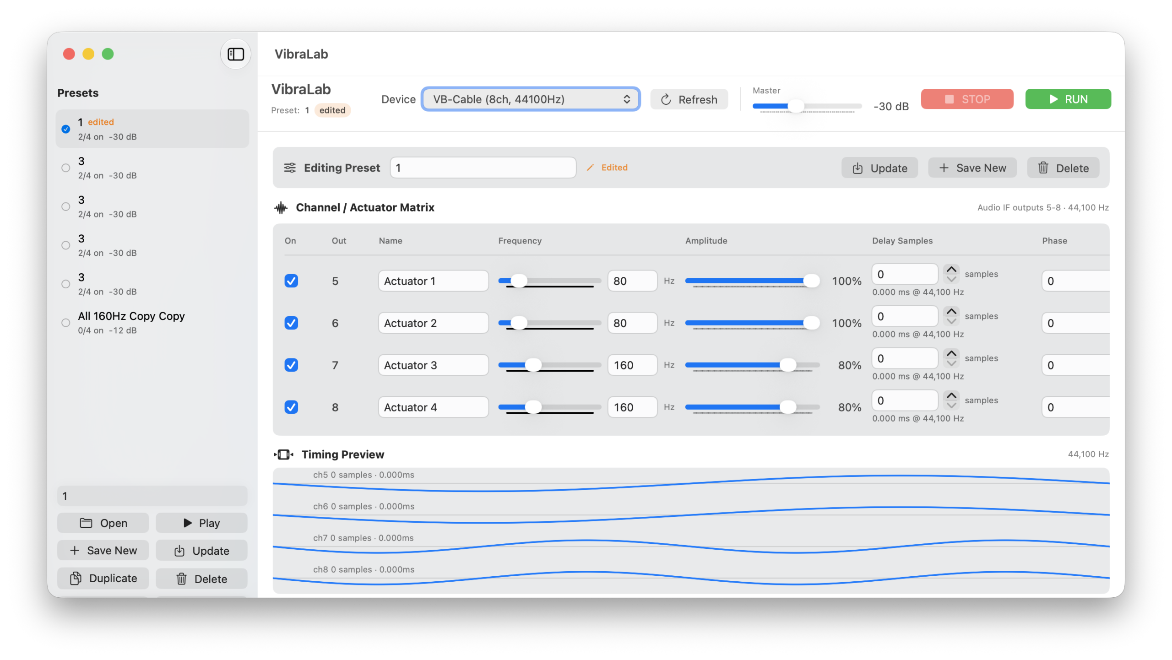Toggle the sidebar panel icon
1172x660 pixels.
point(235,54)
